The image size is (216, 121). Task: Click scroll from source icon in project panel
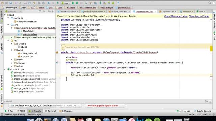(40, 11)
